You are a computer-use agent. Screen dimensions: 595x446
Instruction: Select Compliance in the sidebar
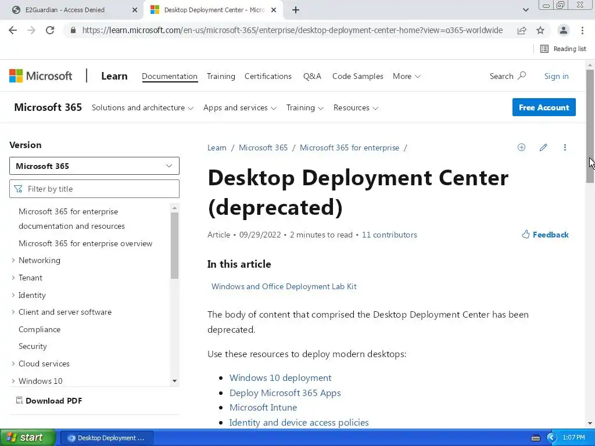pyautogui.click(x=40, y=329)
